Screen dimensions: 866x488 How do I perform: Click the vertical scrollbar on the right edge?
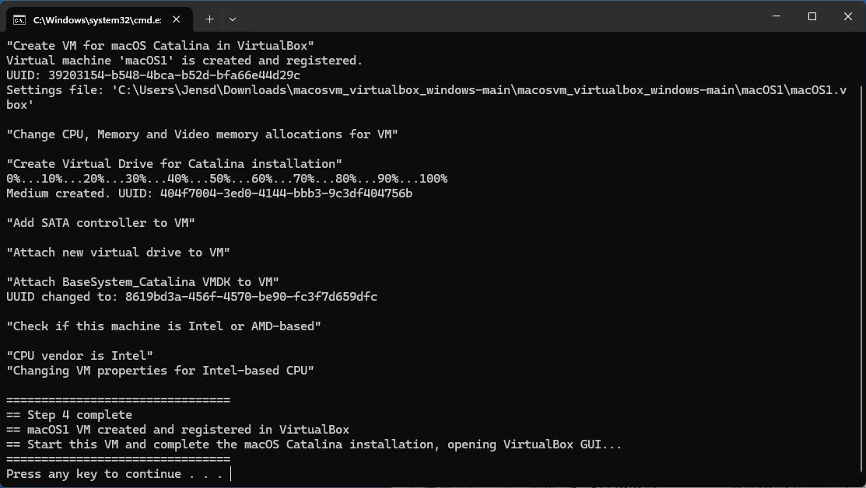tap(861, 233)
